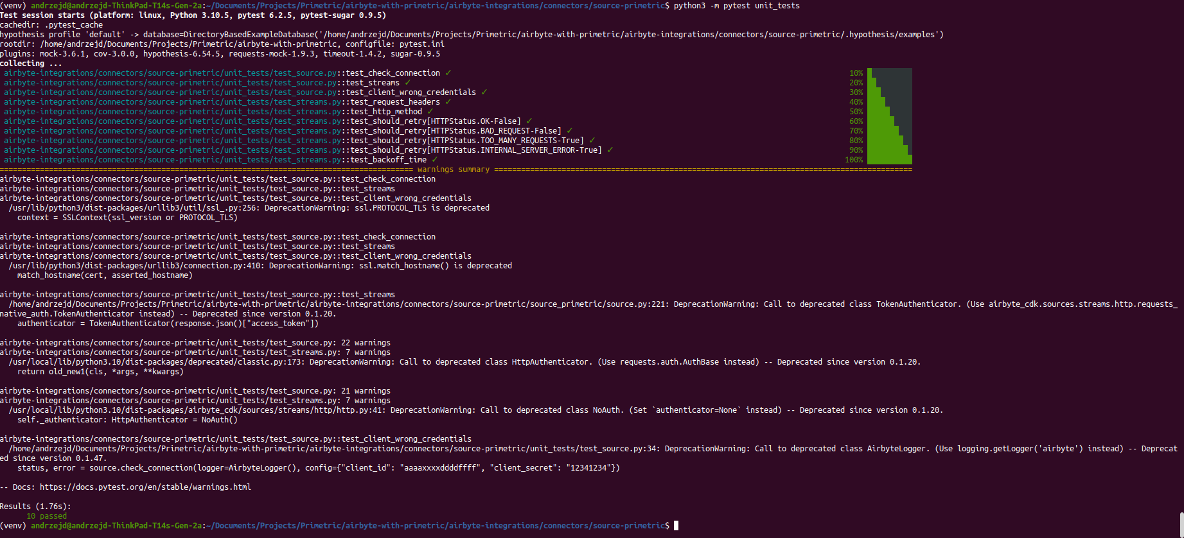Click the 'plugins: mock-3.6.1' line
The image size is (1184, 538).
click(x=220, y=54)
